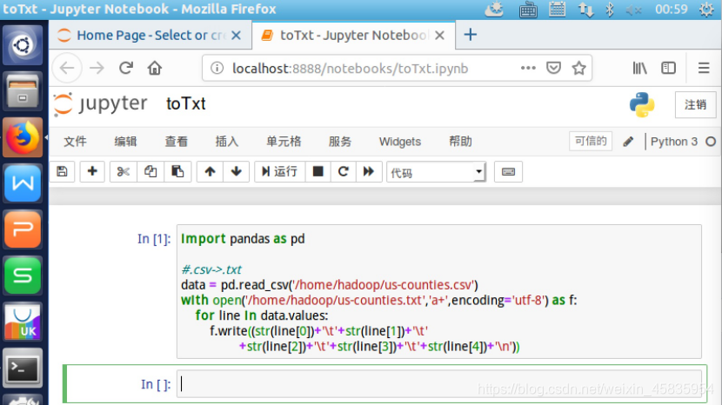Click the 可信的 trusted notebook indicator

point(591,141)
